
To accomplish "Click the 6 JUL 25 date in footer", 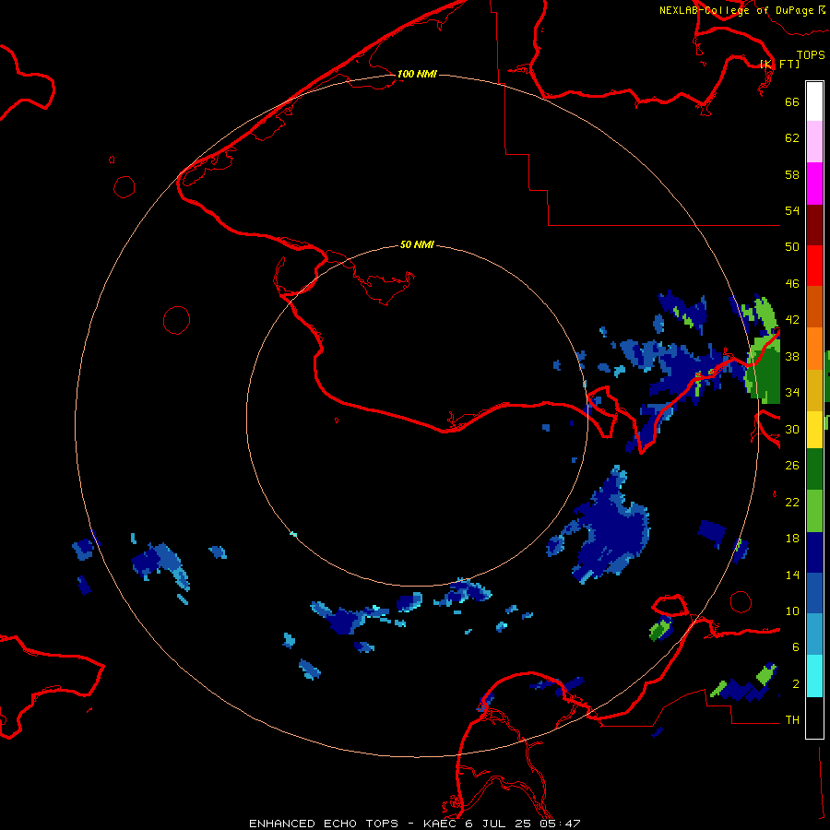I will pos(498,824).
